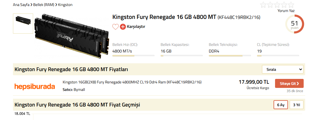Image resolution: width=313 pixels, height=120 pixels.
Task: Open the hepsiburada listing title link
Action: tap(132, 82)
